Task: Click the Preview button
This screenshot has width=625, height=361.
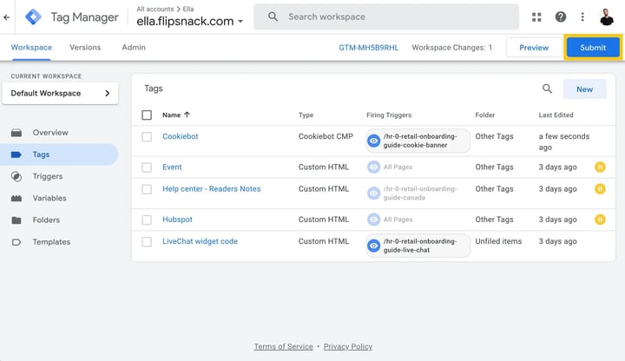Action: (x=534, y=48)
